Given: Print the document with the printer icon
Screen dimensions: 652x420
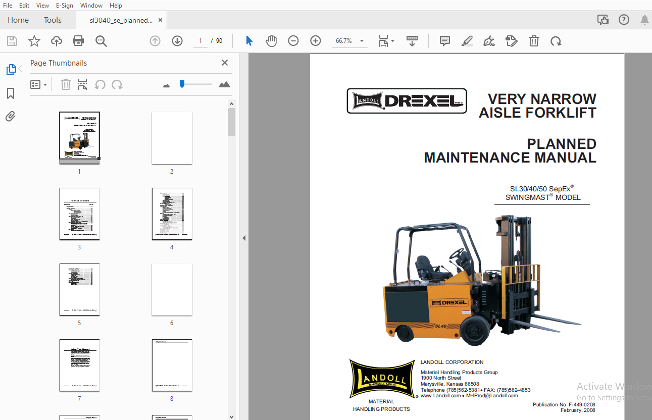Looking at the screenshot, I should pos(78,41).
